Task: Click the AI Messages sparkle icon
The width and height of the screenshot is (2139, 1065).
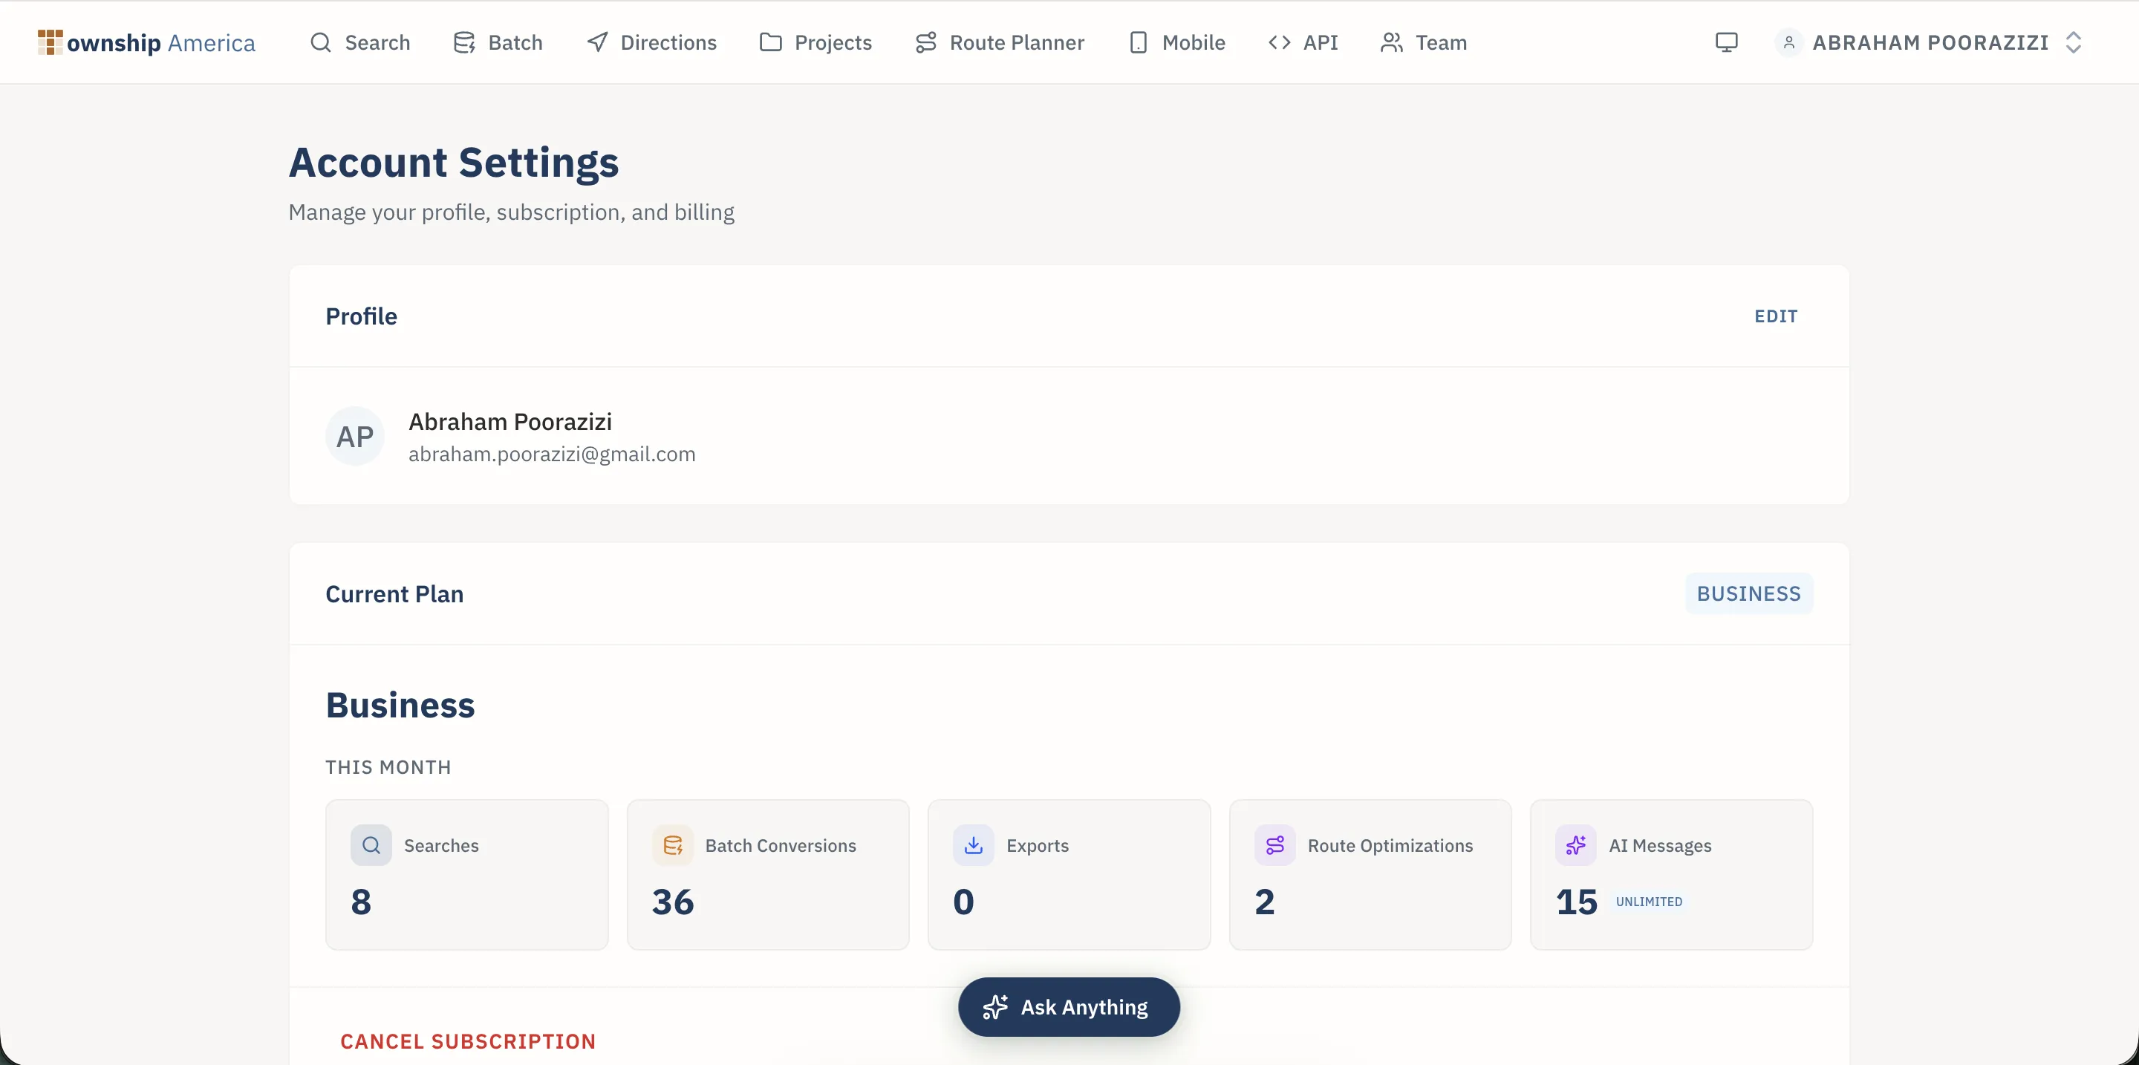Action: point(1577,845)
